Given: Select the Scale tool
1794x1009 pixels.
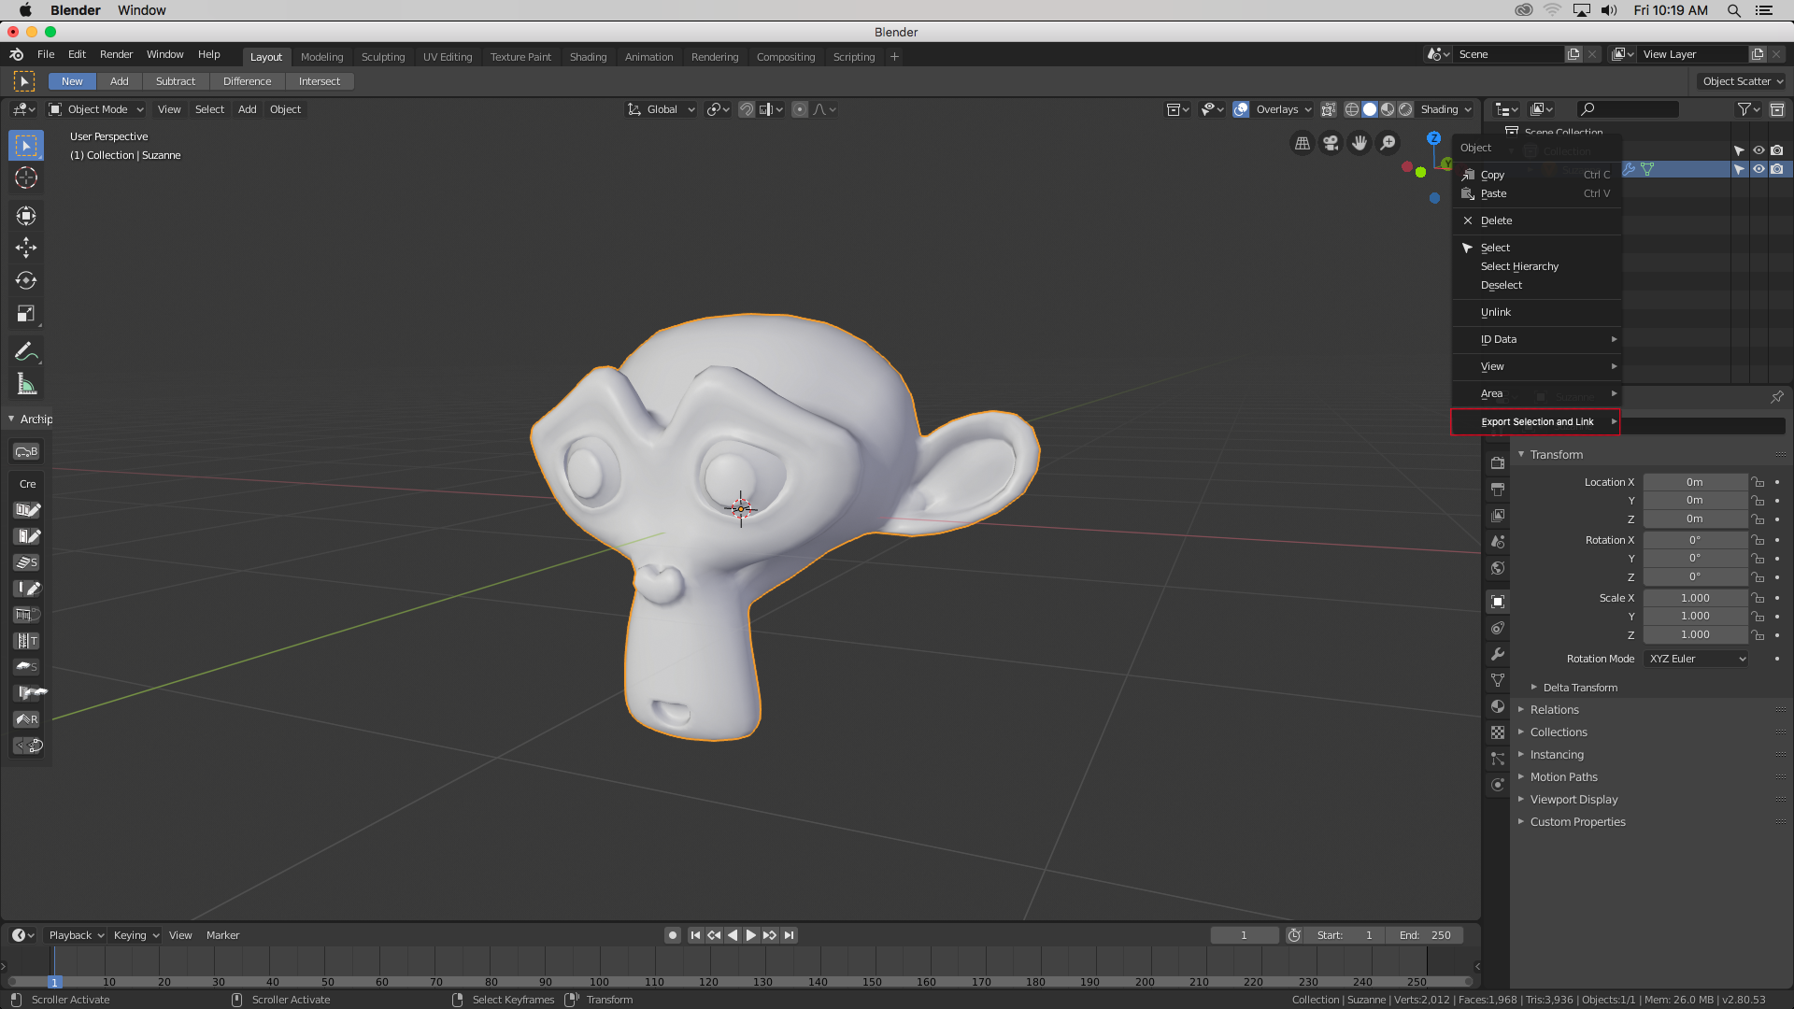Looking at the screenshot, I should pyautogui.click(x=26, y=314).
